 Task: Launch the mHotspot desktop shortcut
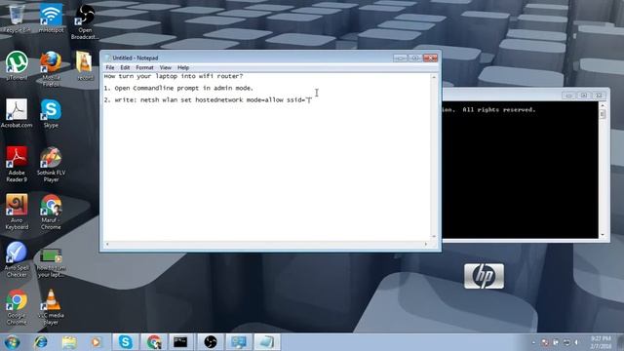tap(51, 18)
